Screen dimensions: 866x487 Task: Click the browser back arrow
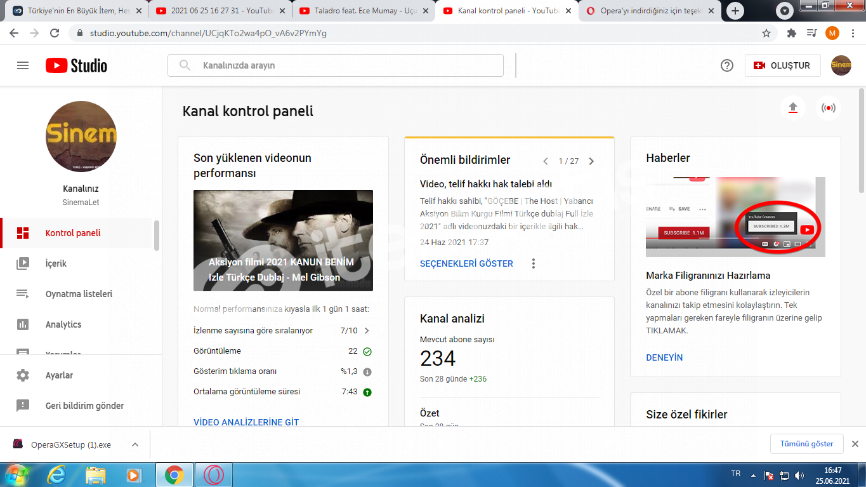coord(14,33)
